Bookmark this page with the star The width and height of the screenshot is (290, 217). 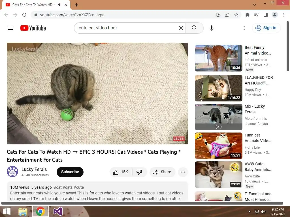point(236,15)
